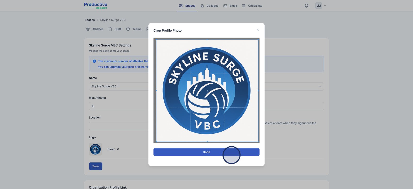413x189 pixels.
Task: Expand the user account dropdown chevron
Action: [x=325, y=6]
